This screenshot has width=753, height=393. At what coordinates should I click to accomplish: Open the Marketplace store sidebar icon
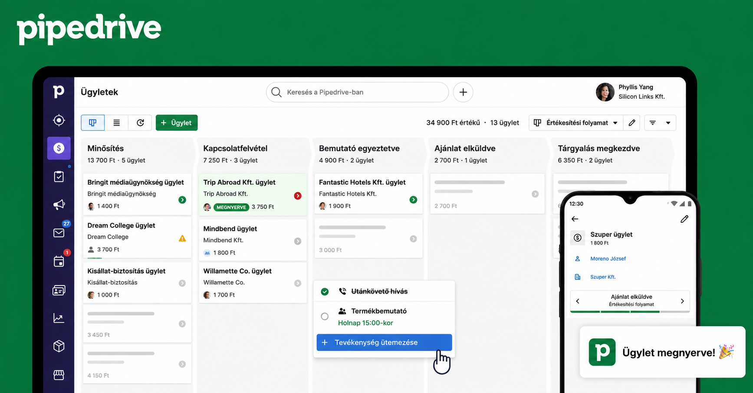coord(59,375)
